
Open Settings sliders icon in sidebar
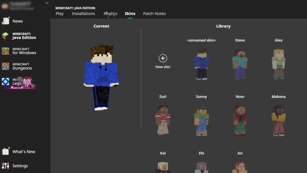click(x=6, y=166)
